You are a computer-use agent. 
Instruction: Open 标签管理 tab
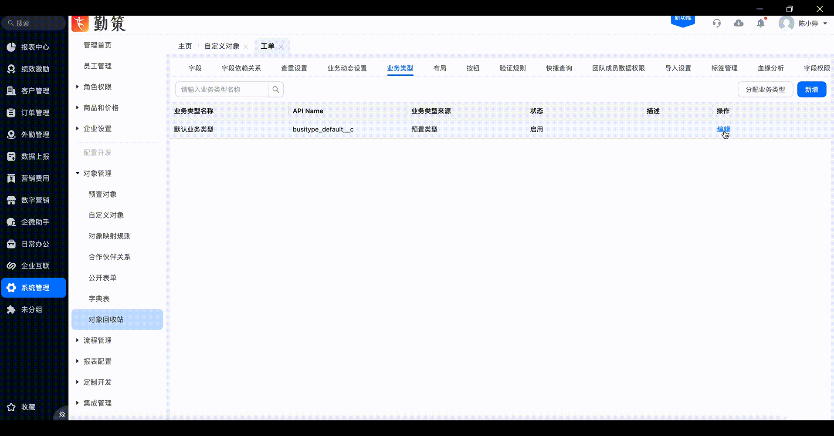(x=724, y=68)
